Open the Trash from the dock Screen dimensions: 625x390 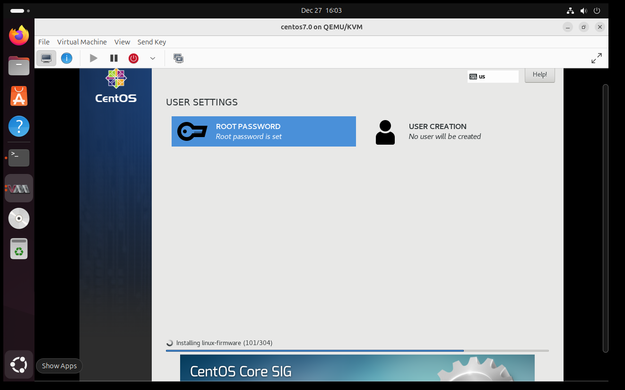[19, 249]
